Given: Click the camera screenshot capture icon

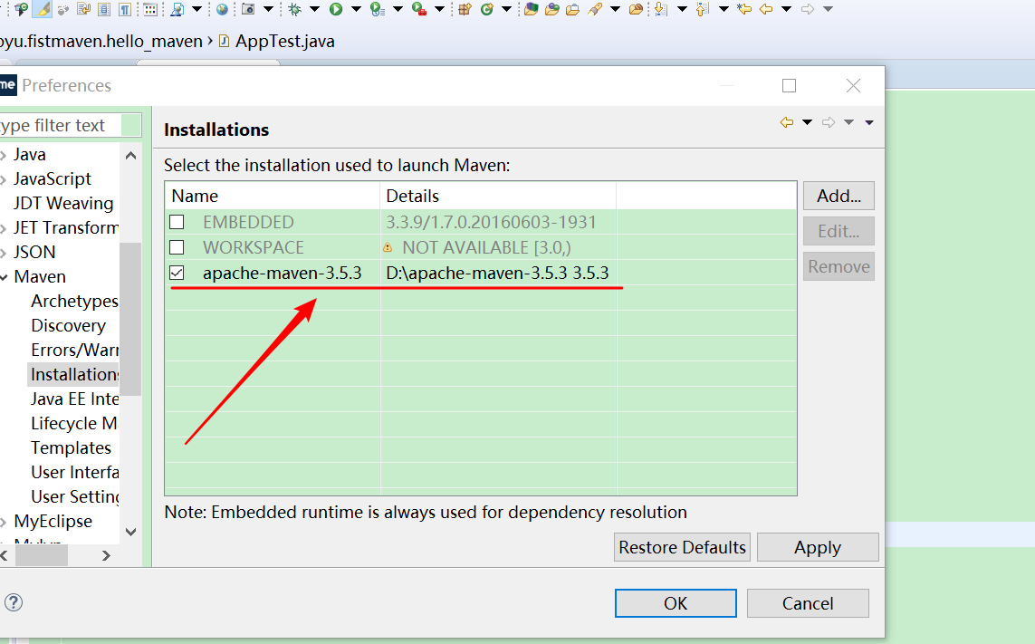Looking at the screenshot, I should pyautogui.click(x=248, y=9).
